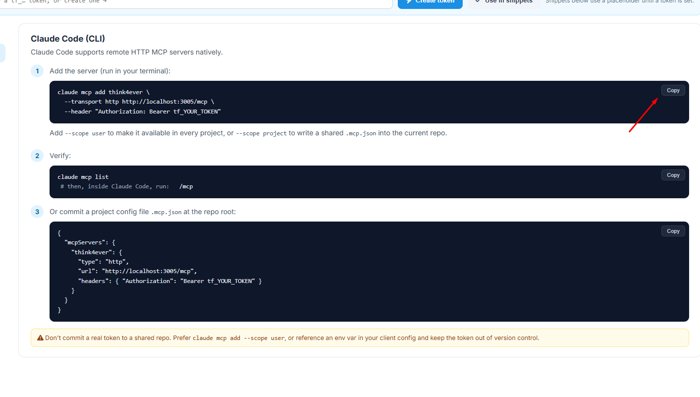Click "Or commit a project config file" text
700x397 pixels.
pos(99,212)
